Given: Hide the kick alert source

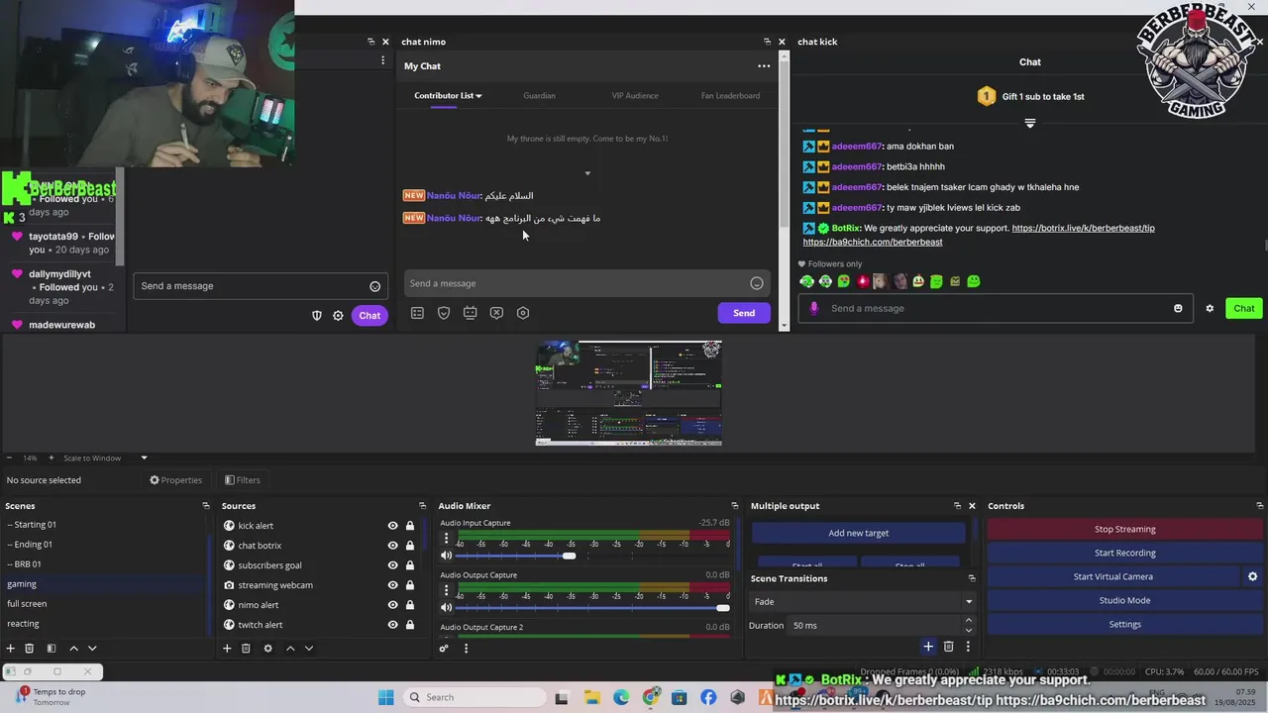Looking at the screenshot, I should click(392, 526).
